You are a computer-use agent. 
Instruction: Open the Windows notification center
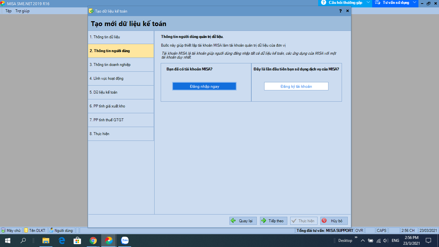[x=428, y=241]
